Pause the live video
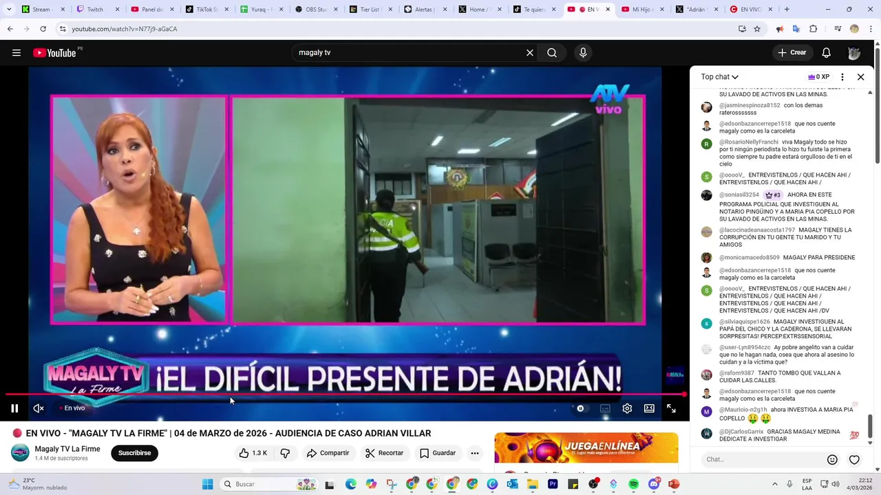Viewport: 881px width, 495px height. tap(14, 408)
